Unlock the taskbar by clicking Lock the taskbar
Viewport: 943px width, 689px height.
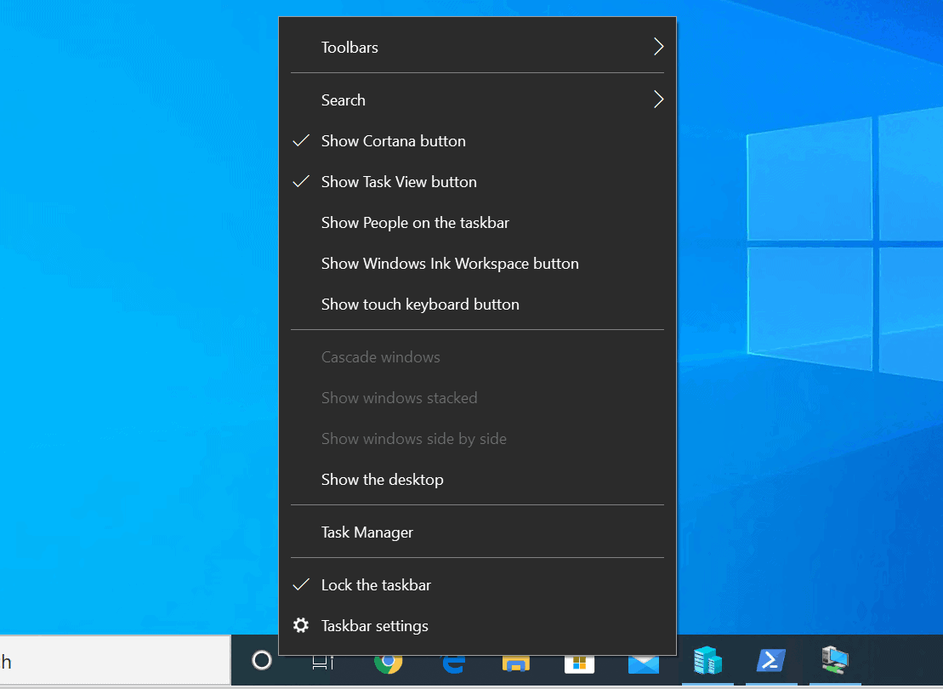point(376,584)
